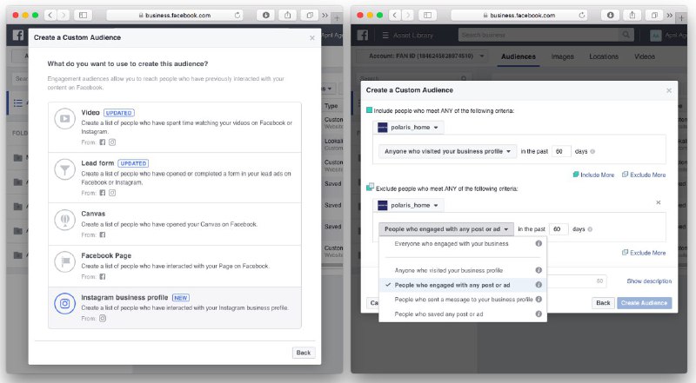Pick the Facebook Page flag icon
The width and height of the screenshot is (696, 383).
(x=64, y=261)
